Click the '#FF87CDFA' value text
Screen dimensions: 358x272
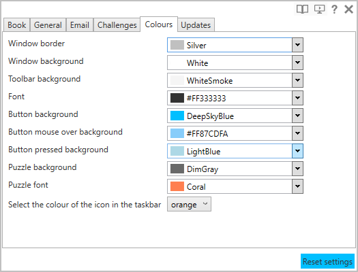pos(207,133)
